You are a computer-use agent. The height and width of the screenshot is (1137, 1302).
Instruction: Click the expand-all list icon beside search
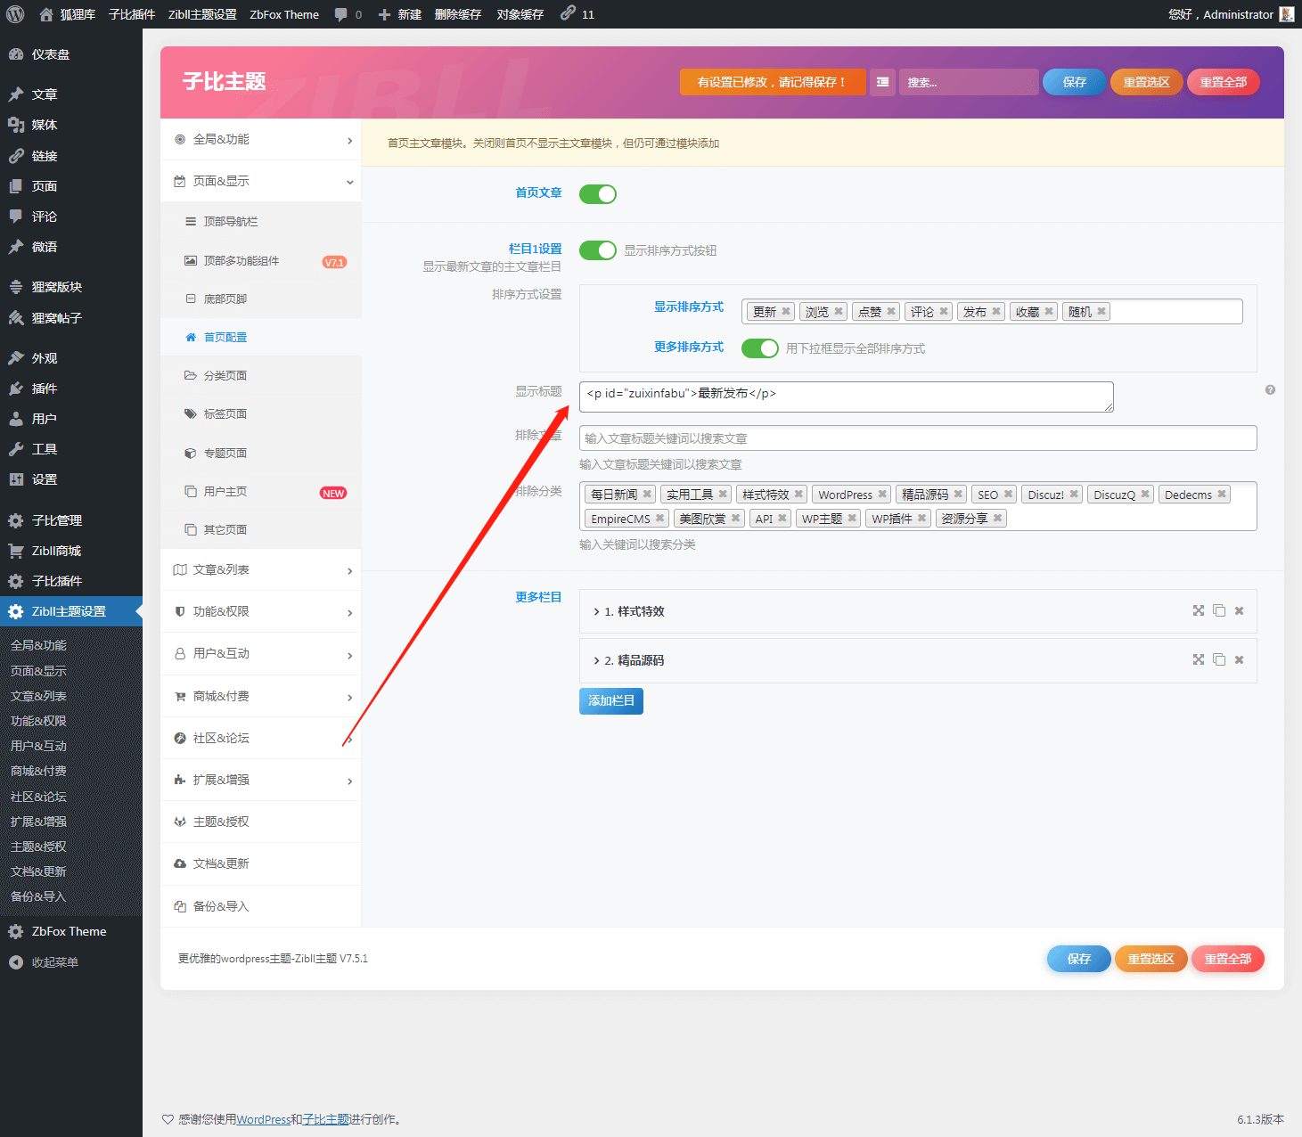click(882, 82)
